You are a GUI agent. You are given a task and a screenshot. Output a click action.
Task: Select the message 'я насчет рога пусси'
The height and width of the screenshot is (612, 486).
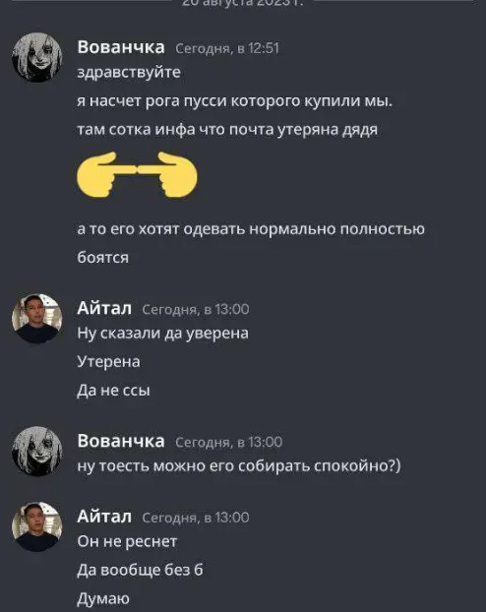(235, 101)
